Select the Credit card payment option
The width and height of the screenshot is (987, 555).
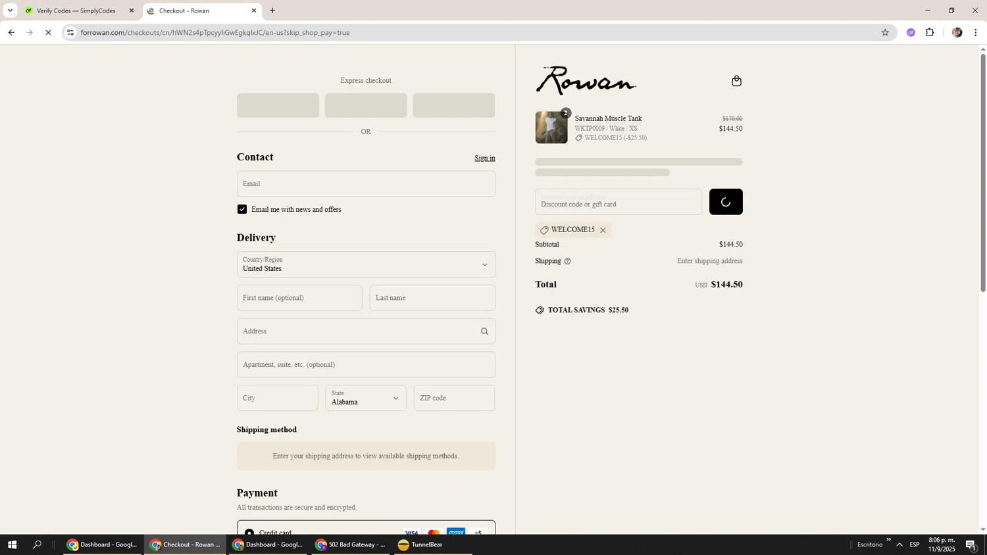(249, 533)
